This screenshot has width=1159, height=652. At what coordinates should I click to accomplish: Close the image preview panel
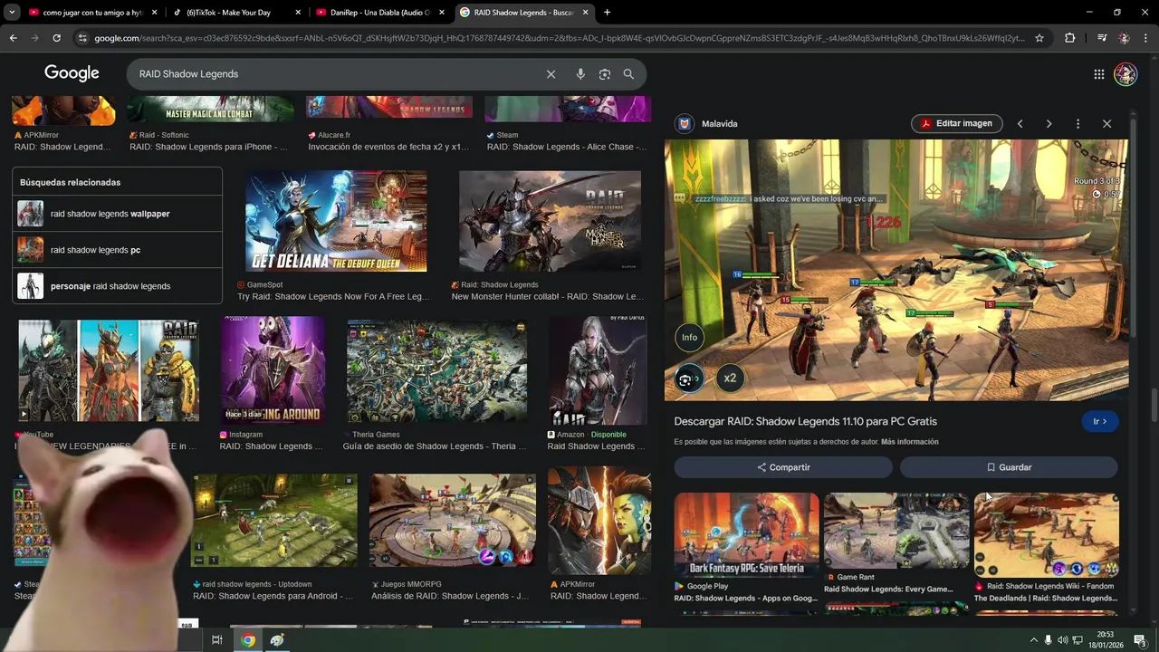[1106, 123]
